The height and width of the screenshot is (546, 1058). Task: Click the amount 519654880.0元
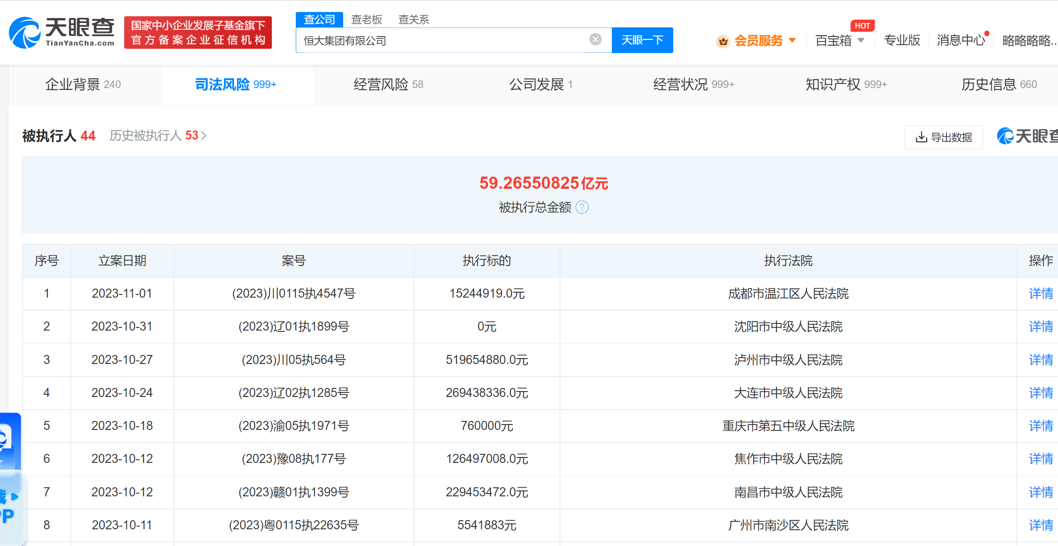click(x=487, y=360)
